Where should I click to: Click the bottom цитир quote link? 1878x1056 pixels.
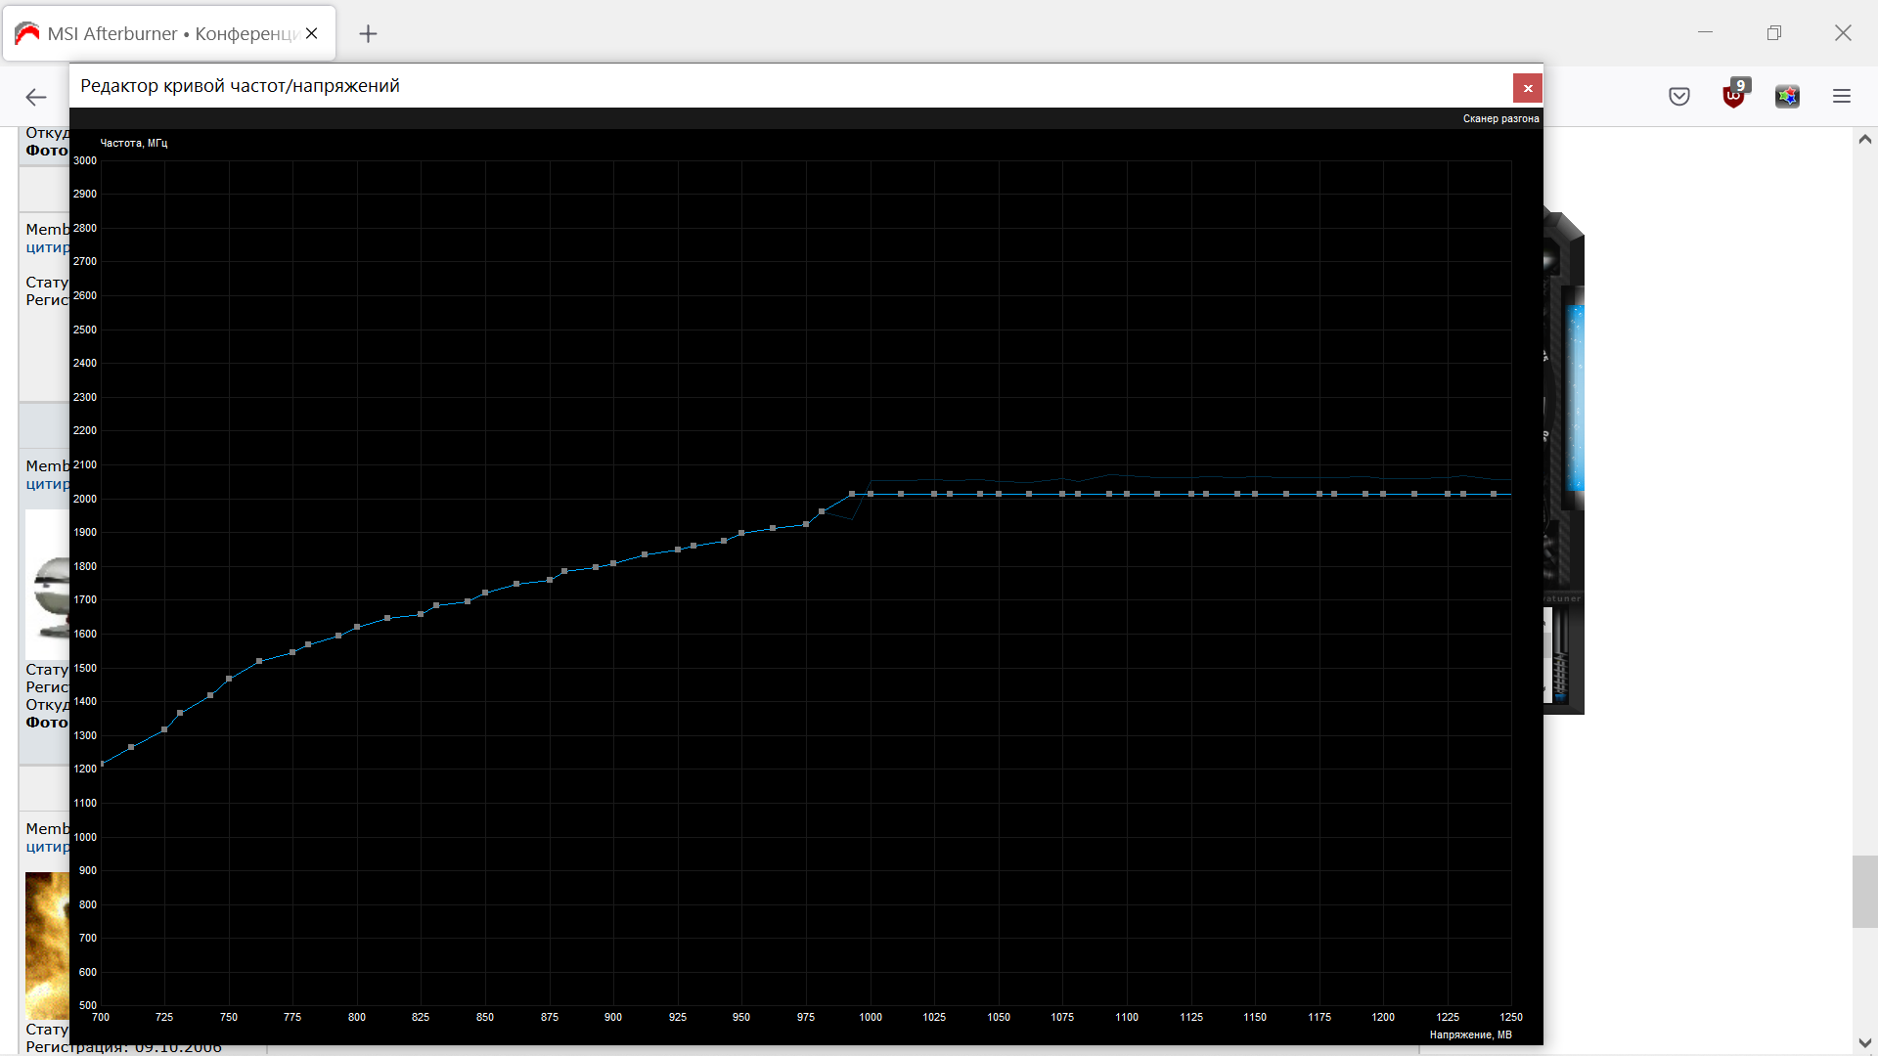point(48,847)
